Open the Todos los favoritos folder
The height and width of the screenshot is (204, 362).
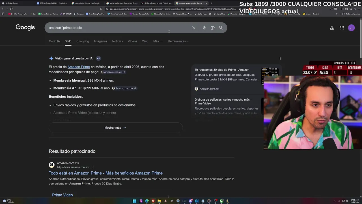(351, 14)
